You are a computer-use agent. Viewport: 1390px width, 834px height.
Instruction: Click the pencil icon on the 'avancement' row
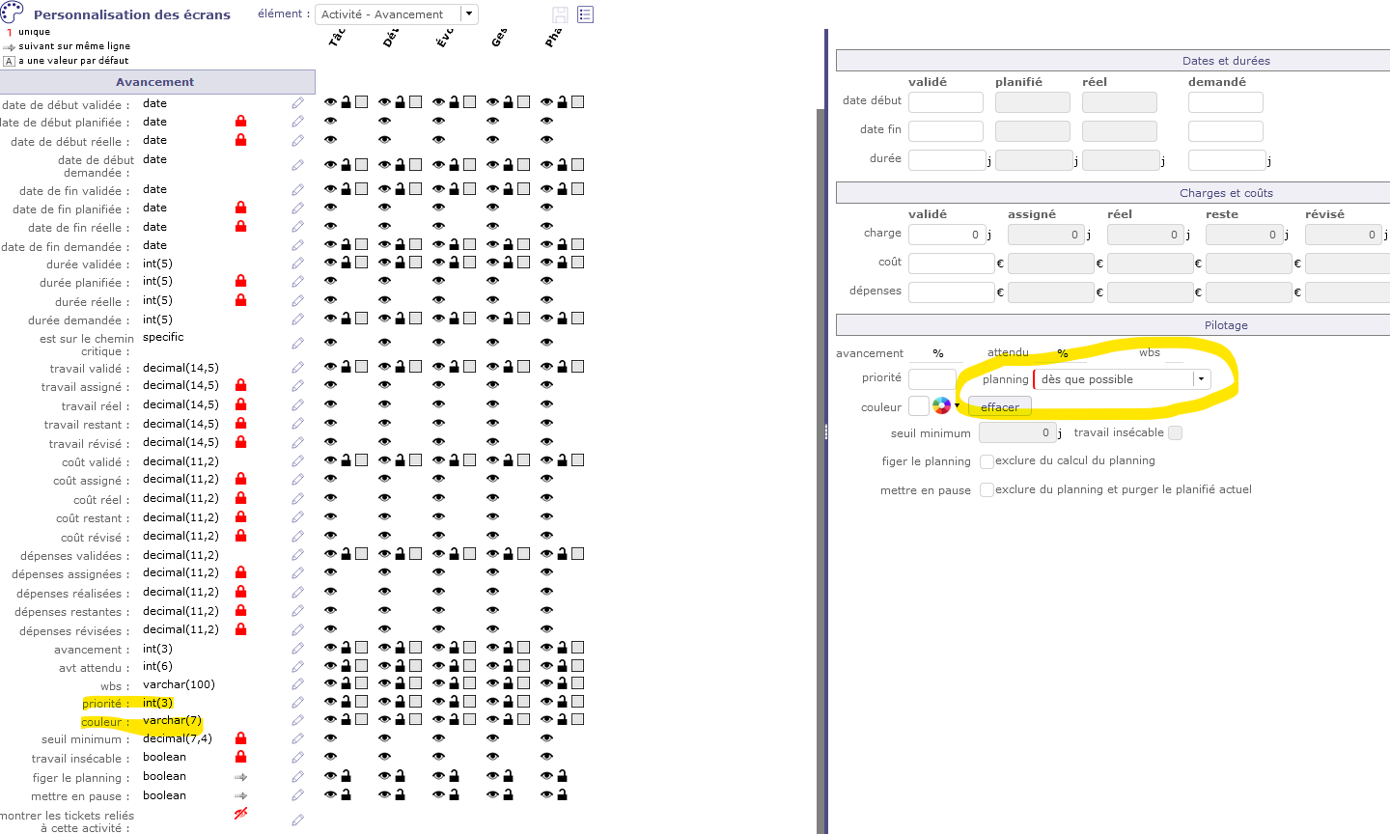[x=297, y=649]
